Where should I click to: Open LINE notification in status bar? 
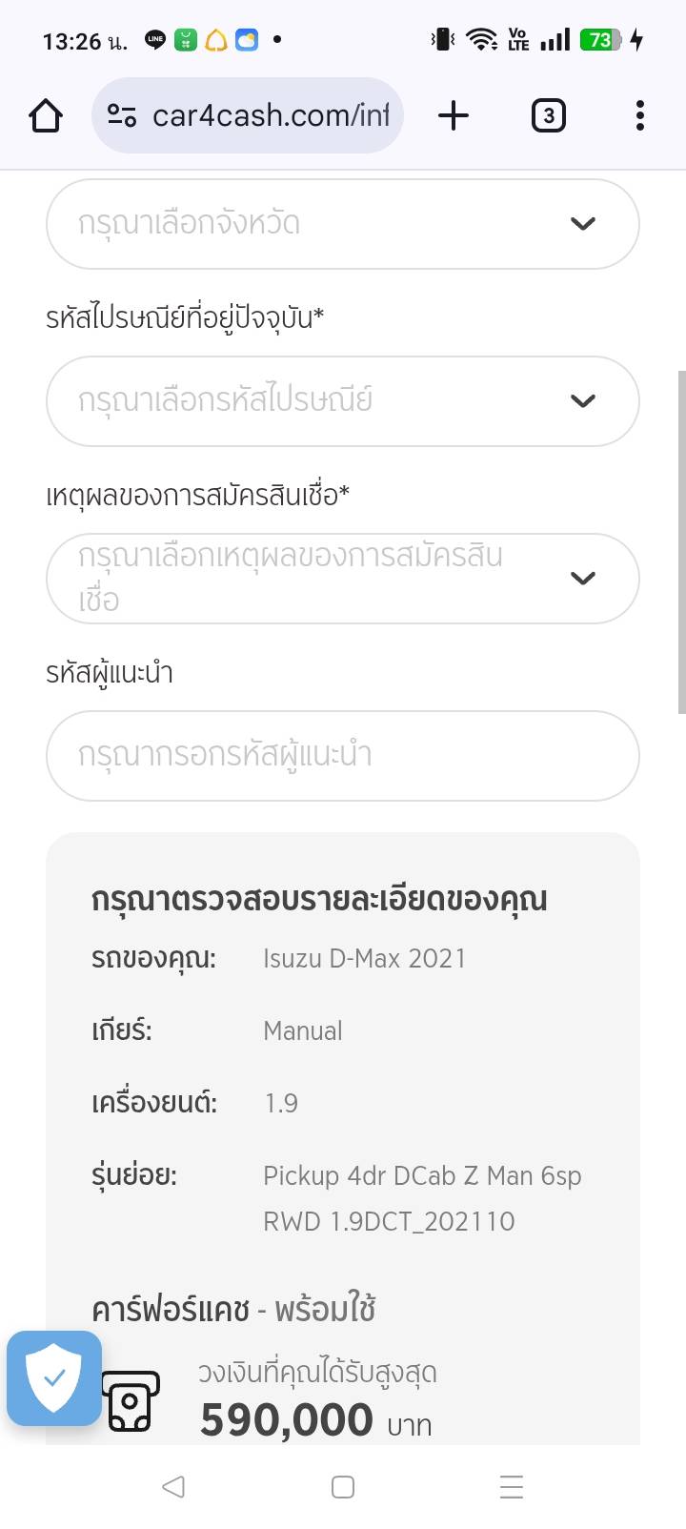coord(155,40)
